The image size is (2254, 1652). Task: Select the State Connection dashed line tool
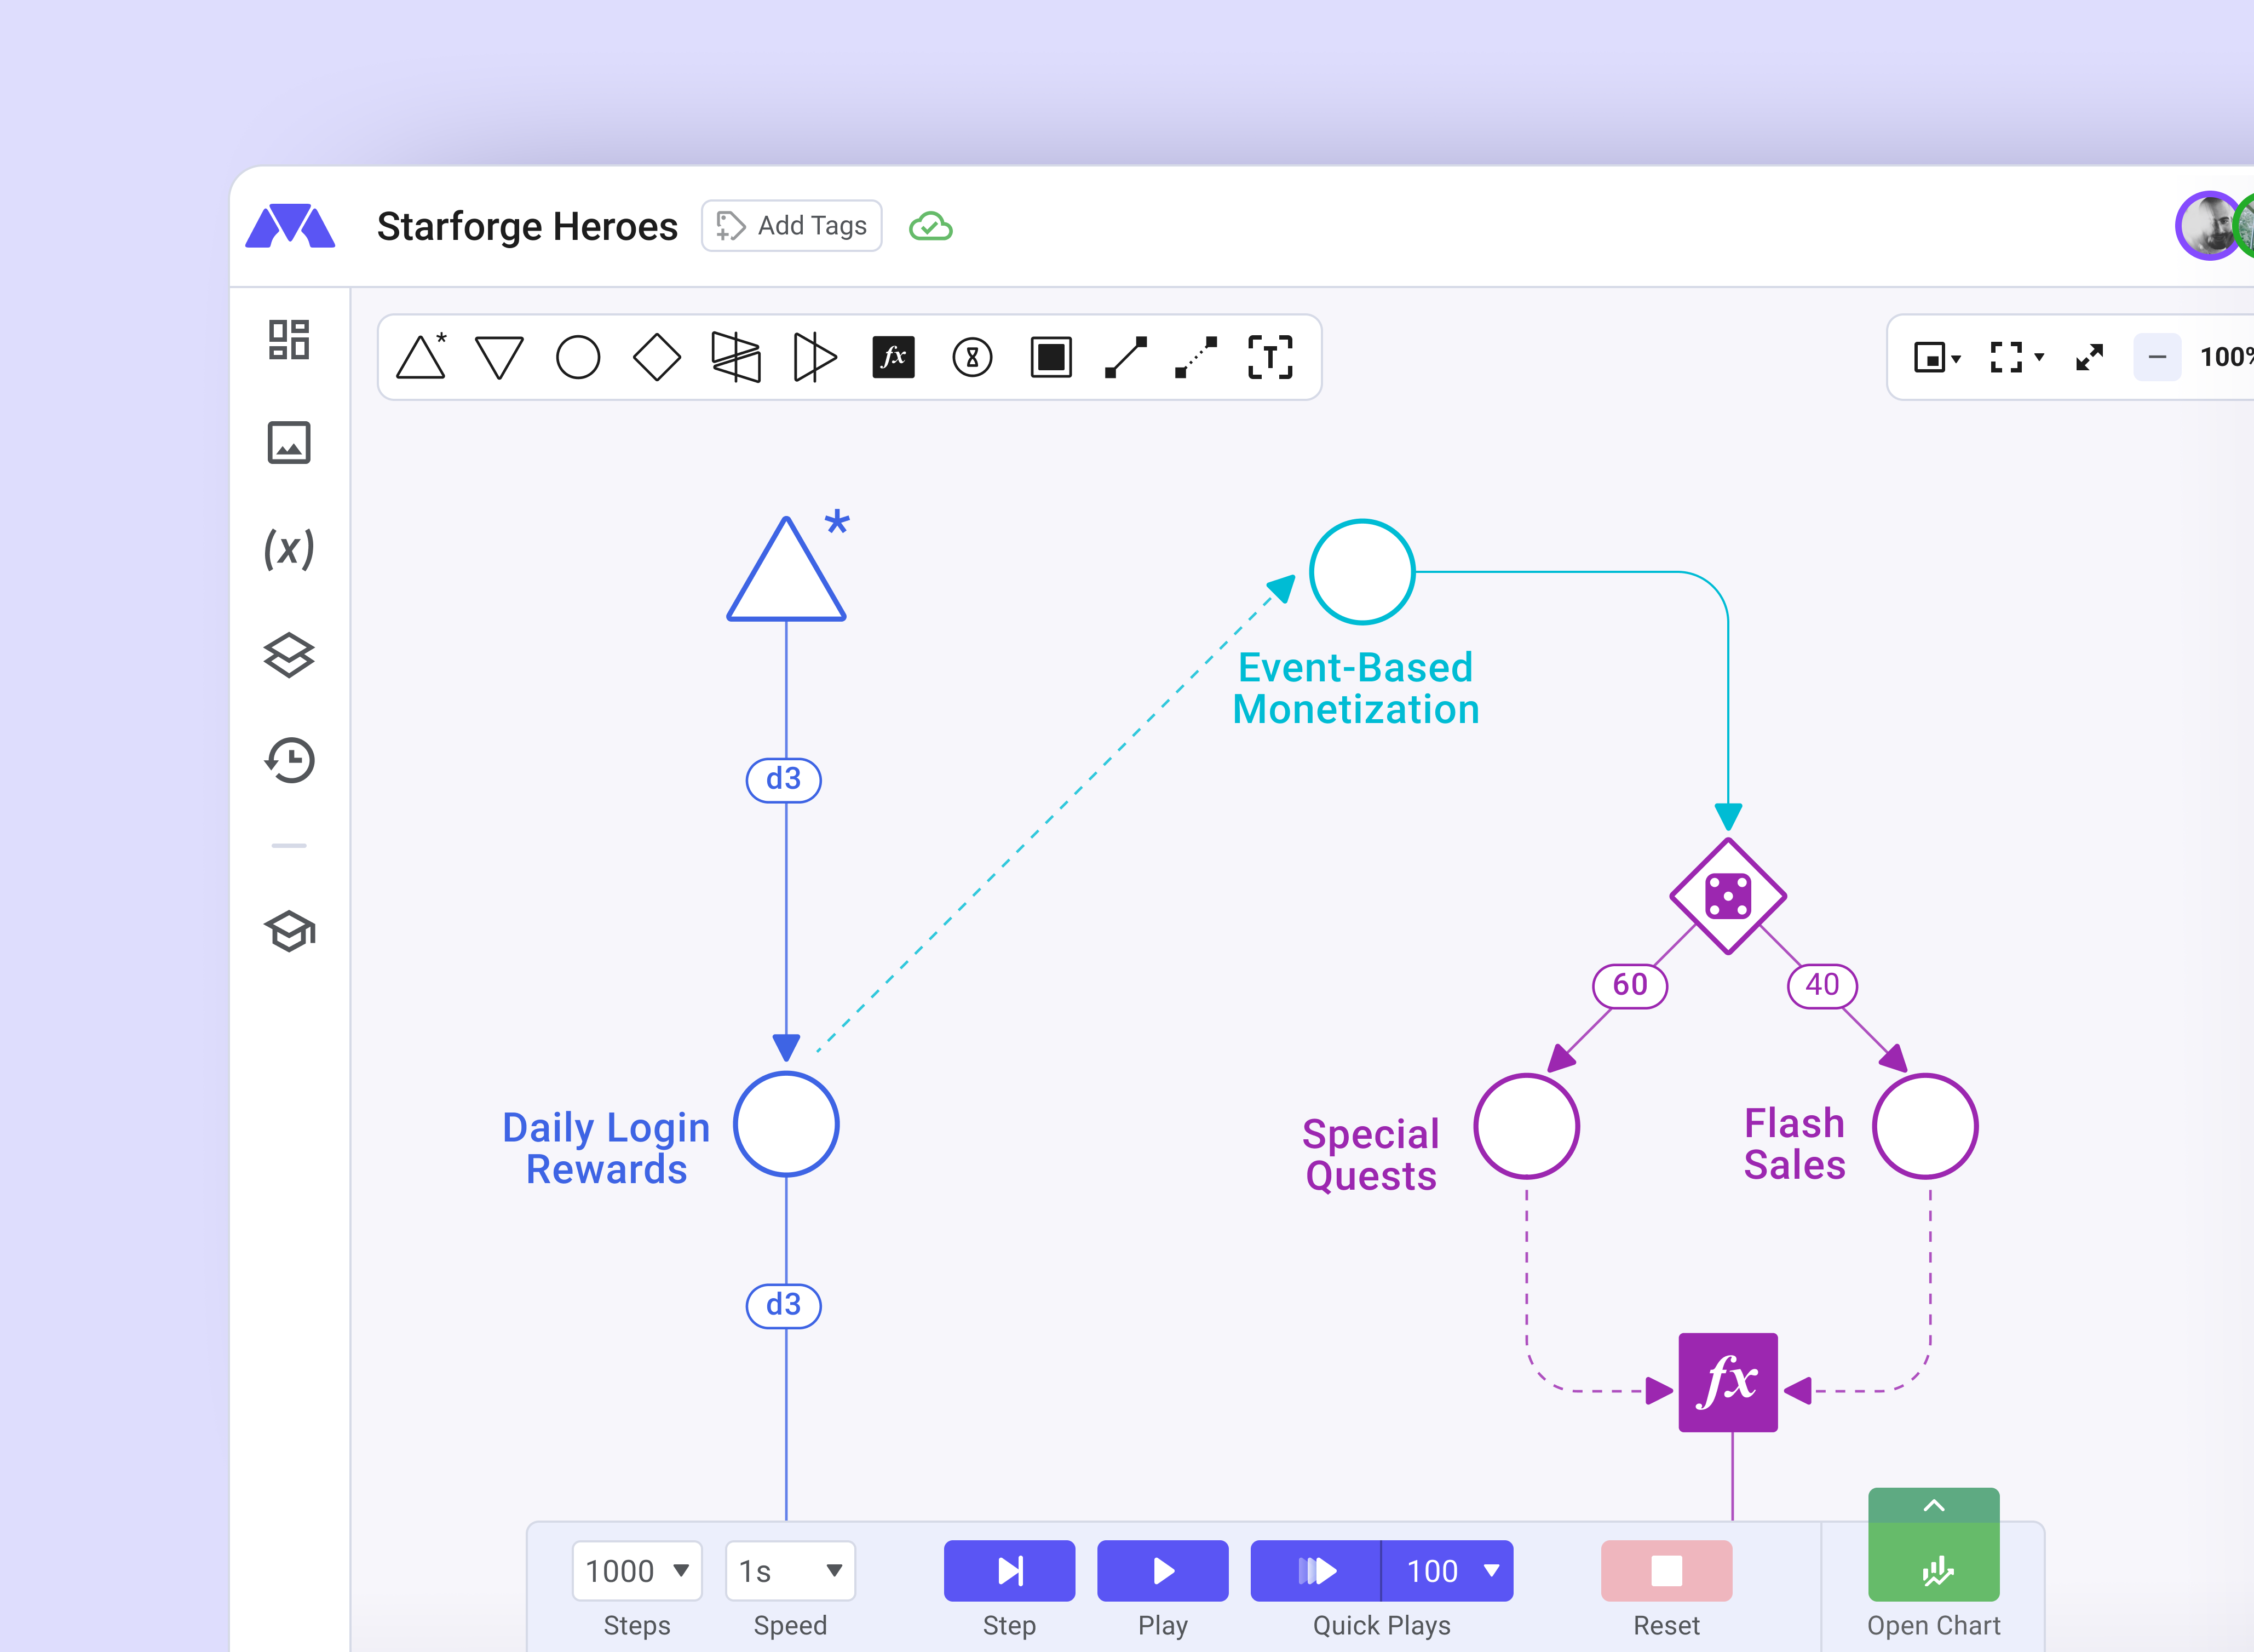pyautogui.click(x=1195, y=357)
